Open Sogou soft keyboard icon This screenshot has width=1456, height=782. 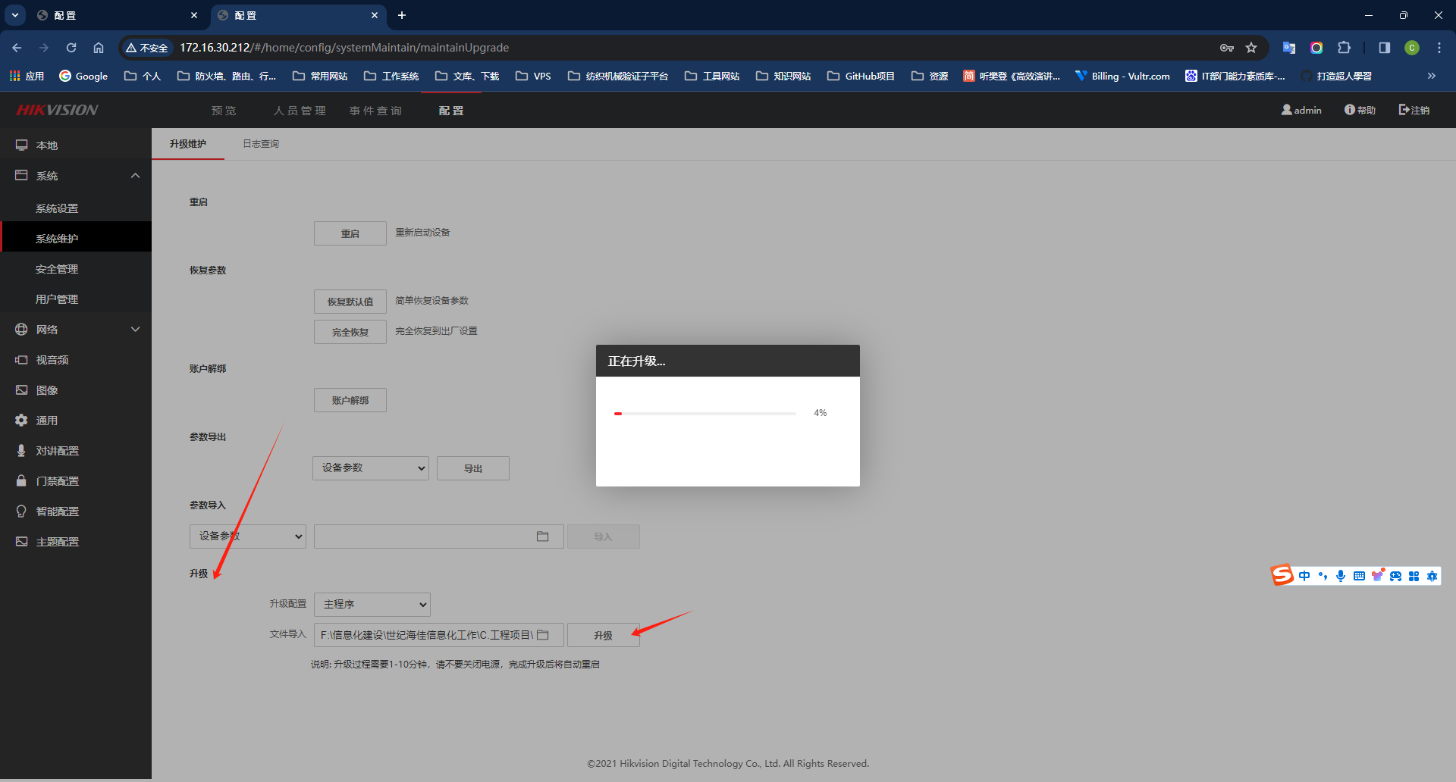1359,576
